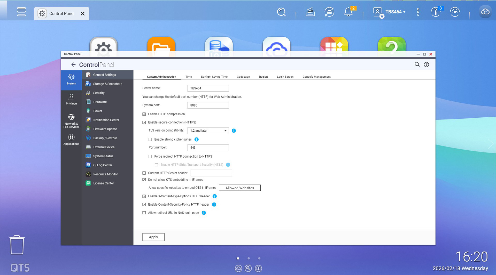The height and width of the screenshot is (275, 496).
Task: Open the dashboard gauge icon
Action: [455, 12]
